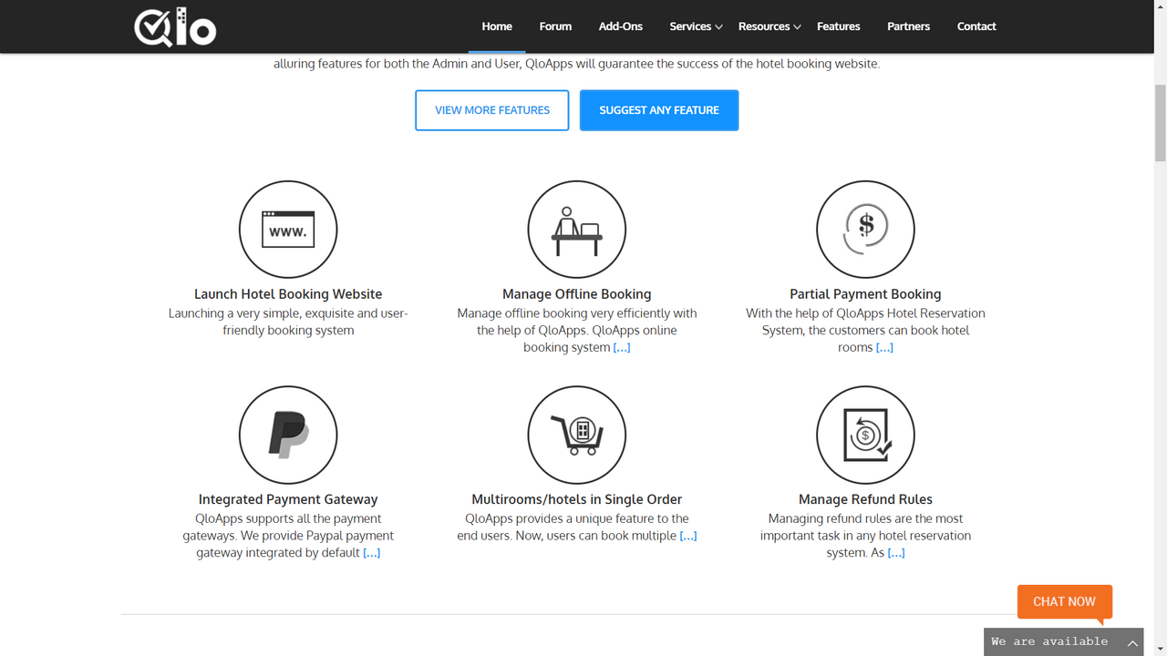The image size is (1167, 656).
Task: Open the Launch Hotel Booking Website heading
Action: [288, 294]
